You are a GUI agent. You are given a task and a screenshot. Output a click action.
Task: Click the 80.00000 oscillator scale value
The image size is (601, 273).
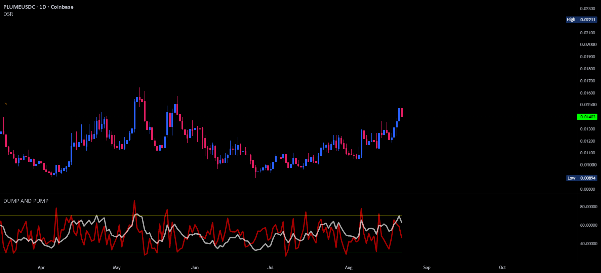[589, 206]
